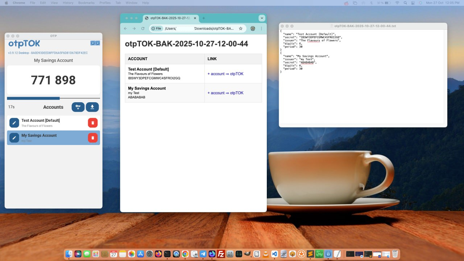
Task: Click the trash icon beside My Savings Account
Action: click(92, 138)
